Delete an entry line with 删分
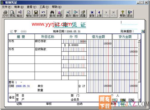The height and width of the screenshot is (110, 150). [x=76, y=14]
